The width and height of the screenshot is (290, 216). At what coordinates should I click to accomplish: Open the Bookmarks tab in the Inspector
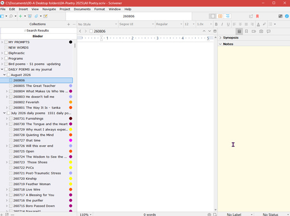point(246,31)
